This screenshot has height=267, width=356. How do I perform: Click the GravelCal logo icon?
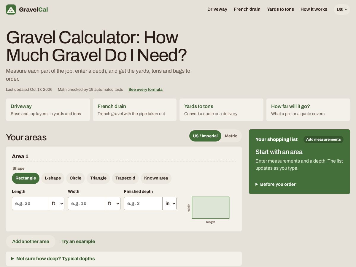(11, 9)
